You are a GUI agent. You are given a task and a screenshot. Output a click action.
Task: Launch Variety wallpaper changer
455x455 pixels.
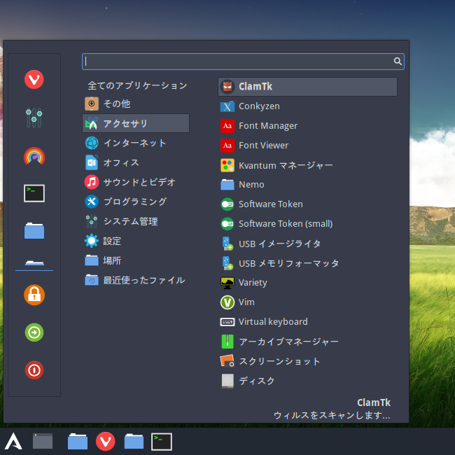[x=307, y=283]
